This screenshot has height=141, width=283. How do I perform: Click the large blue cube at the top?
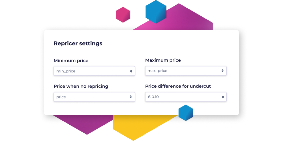(x=156, y=12)
